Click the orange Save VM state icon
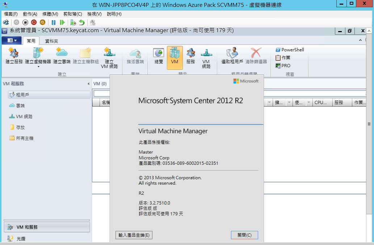The image size is (374, 245). coord(42,22)
